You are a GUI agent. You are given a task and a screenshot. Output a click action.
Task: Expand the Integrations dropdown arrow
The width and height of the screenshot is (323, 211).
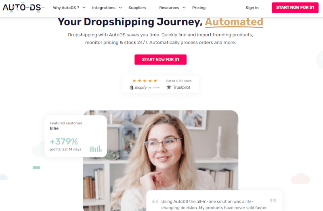tap(120, 8)
